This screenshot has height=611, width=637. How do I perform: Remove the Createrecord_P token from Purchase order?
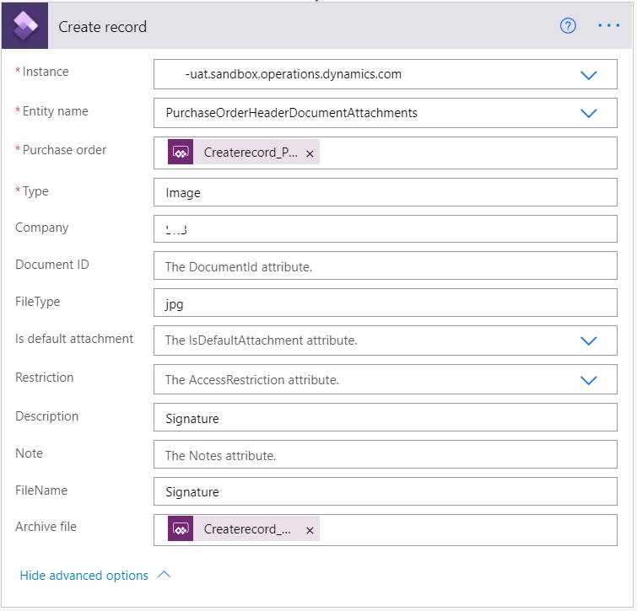click(x=310, y=153)
